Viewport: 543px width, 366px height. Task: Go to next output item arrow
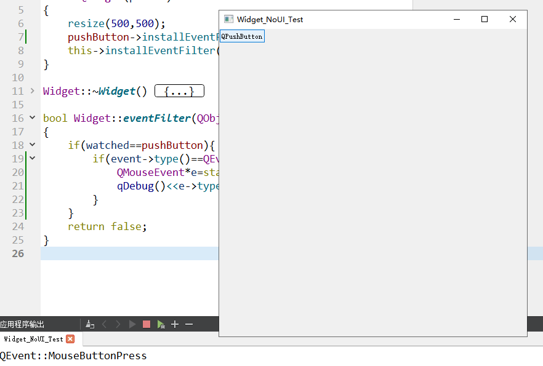(118, 324)
